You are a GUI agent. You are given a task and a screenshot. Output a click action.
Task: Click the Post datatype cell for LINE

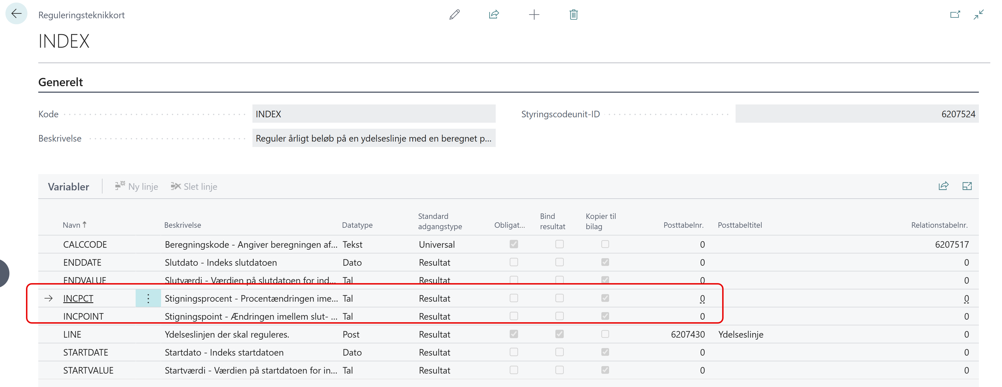point(351,334)
